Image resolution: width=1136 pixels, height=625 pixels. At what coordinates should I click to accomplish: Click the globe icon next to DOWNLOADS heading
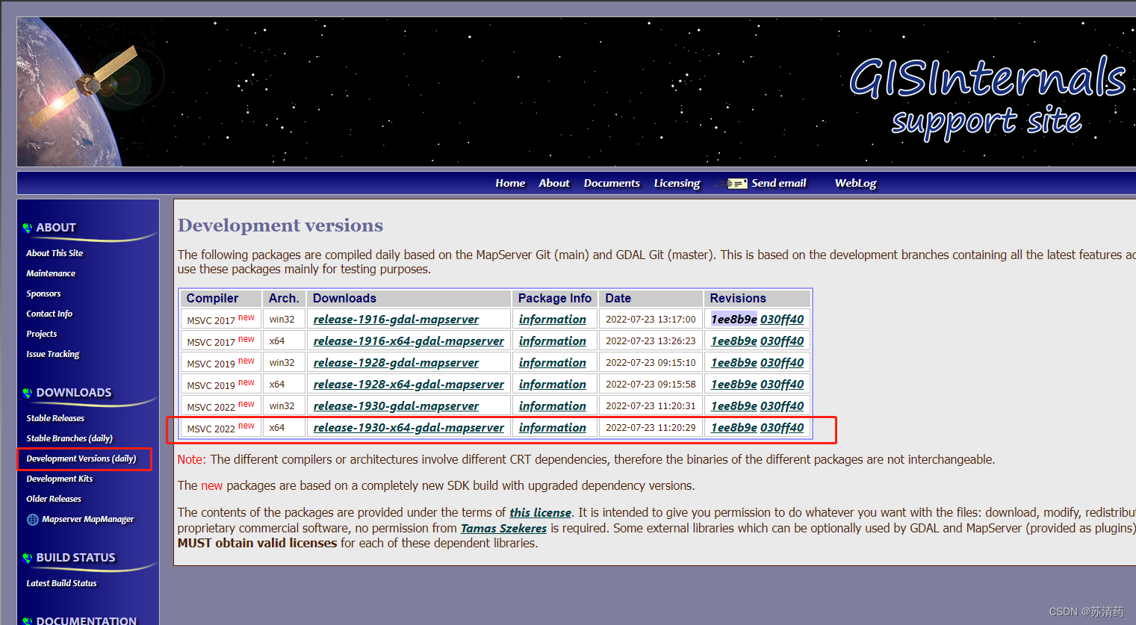[x=28, y=393]
